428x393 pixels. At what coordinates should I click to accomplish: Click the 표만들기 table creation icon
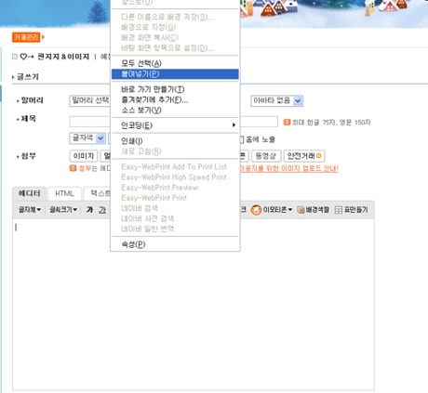pyautogui.click(x=352, y=210)
